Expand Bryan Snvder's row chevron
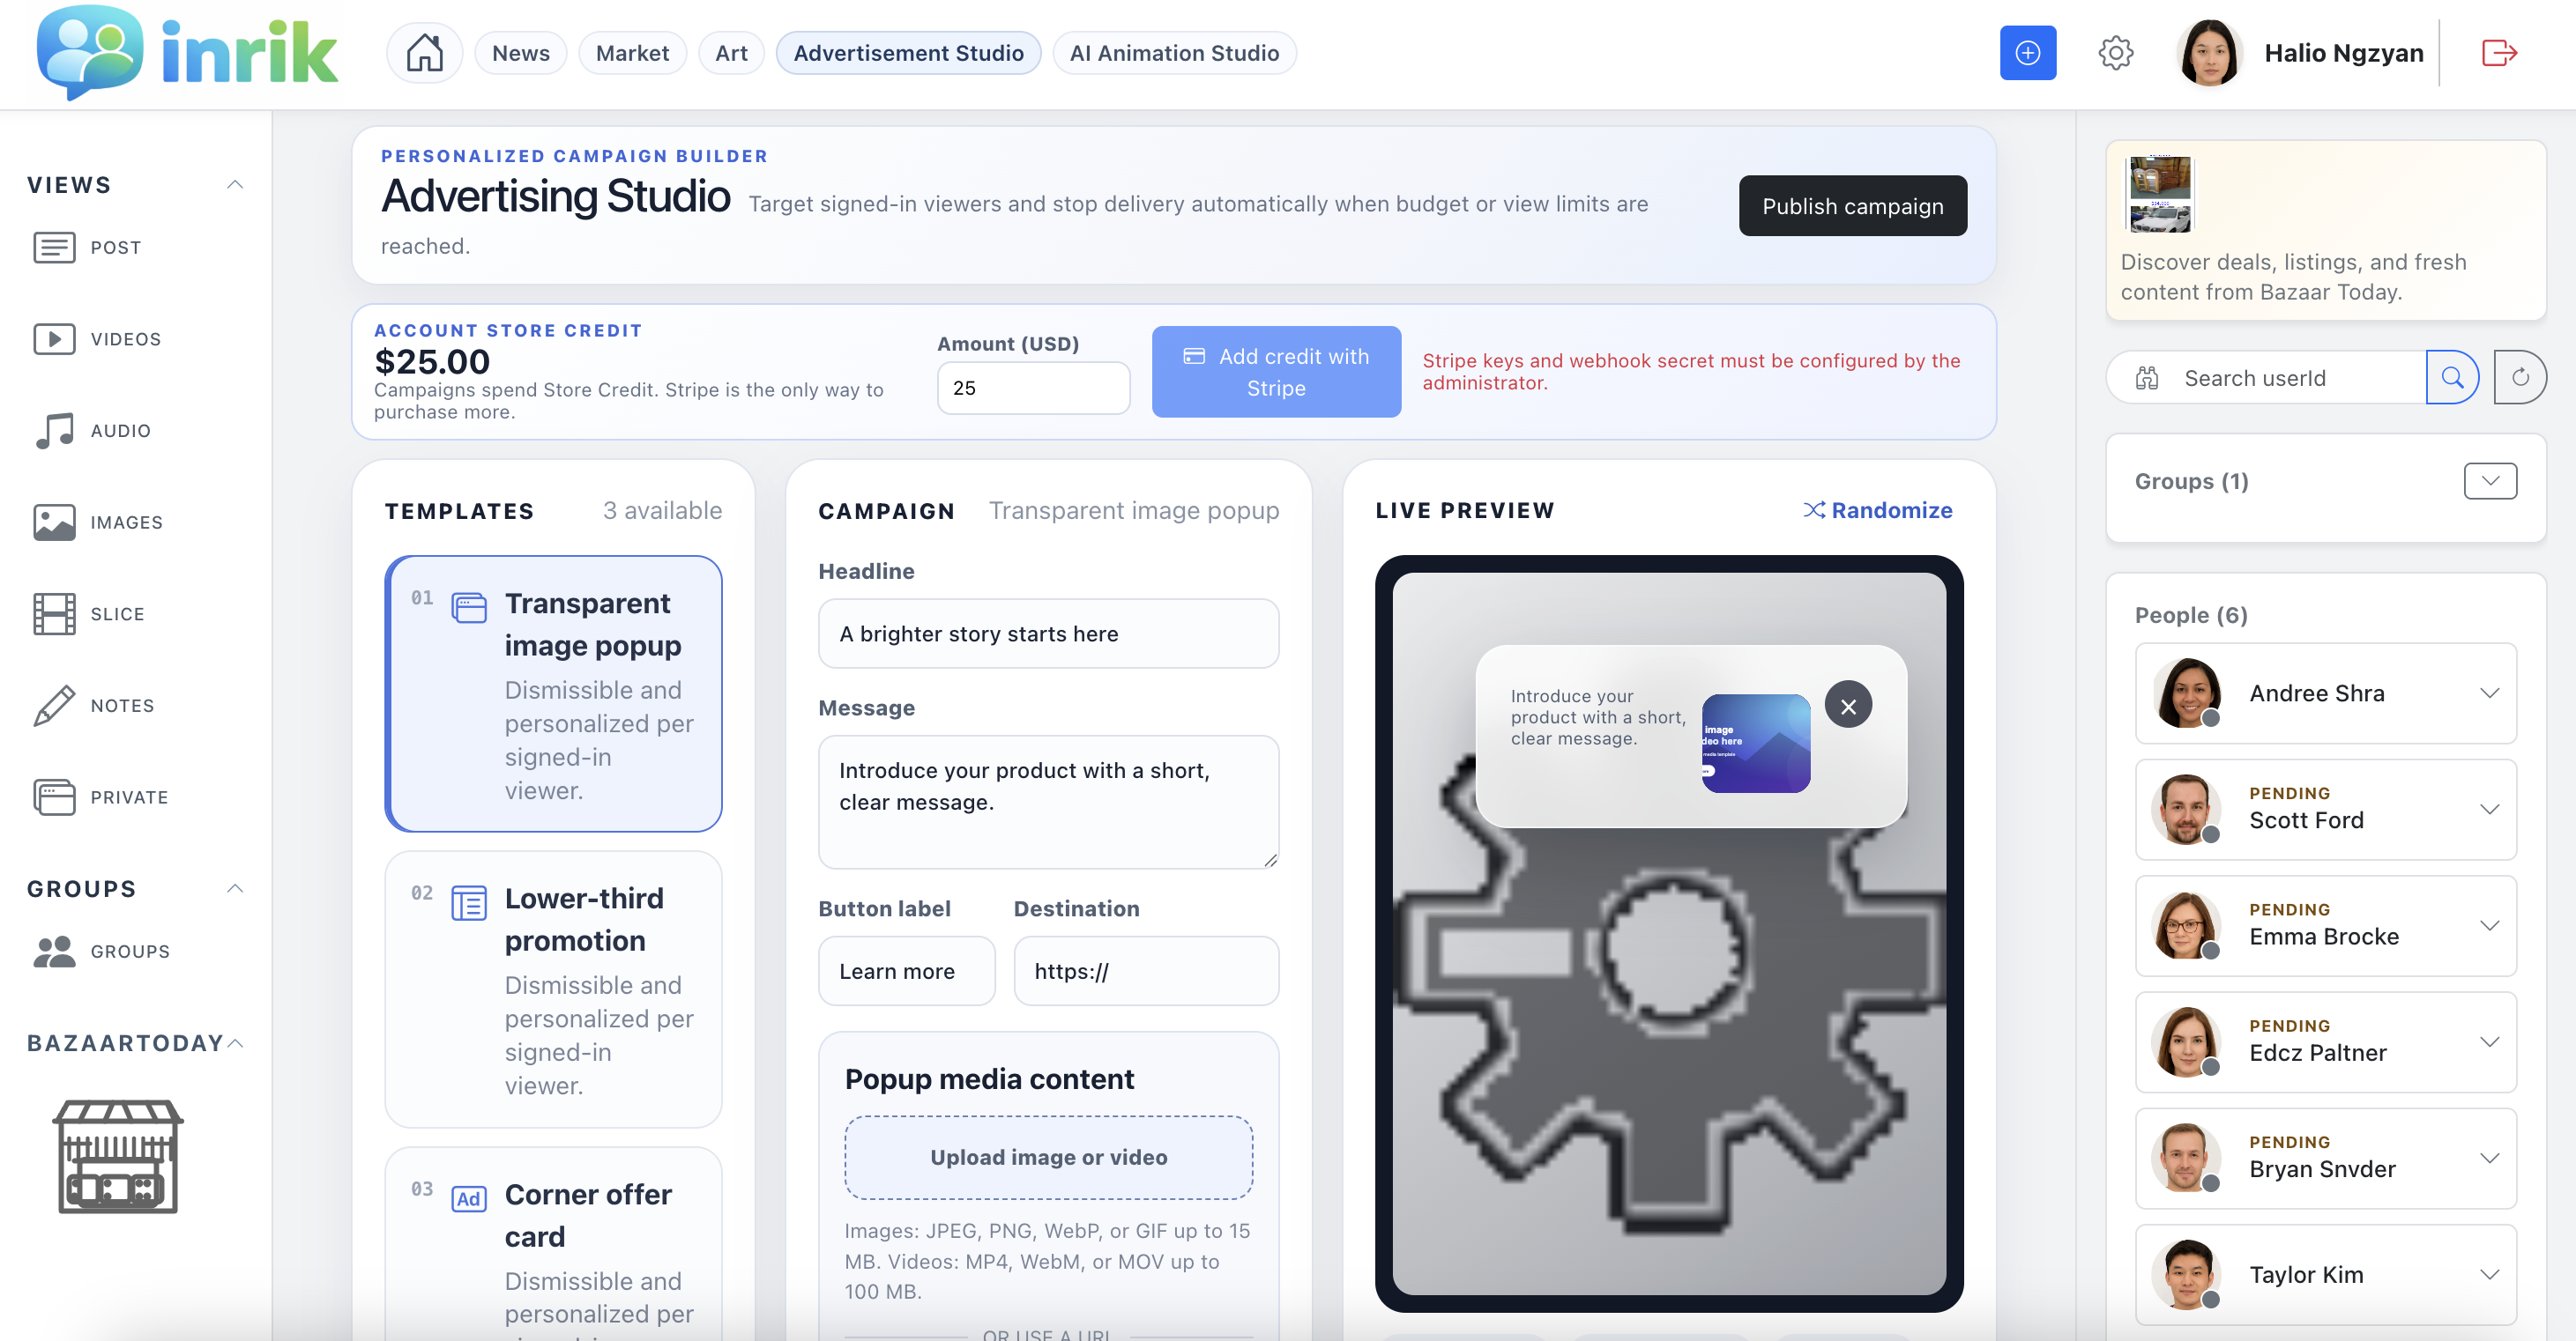Image resolution: width=2576 pixels, height=1341 pixels. click(2489, 1158)
